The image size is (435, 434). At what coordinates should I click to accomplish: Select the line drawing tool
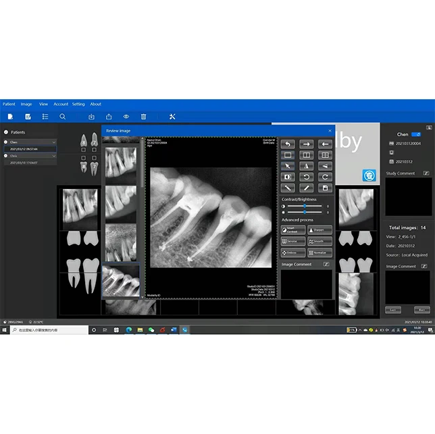coord(306,188)
